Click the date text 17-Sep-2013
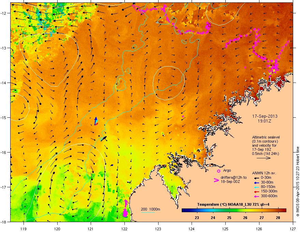The width and height of the screenshot is (300, 232). coord(265,116)
